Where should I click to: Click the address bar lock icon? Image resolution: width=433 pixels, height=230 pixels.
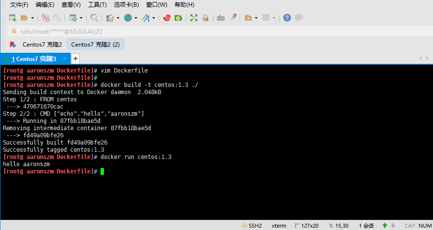pyautogui.click(x=14, y=31)
